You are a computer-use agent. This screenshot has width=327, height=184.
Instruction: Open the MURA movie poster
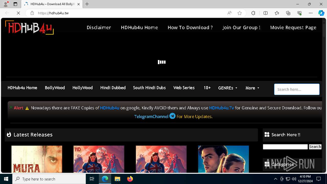point(37,159)
